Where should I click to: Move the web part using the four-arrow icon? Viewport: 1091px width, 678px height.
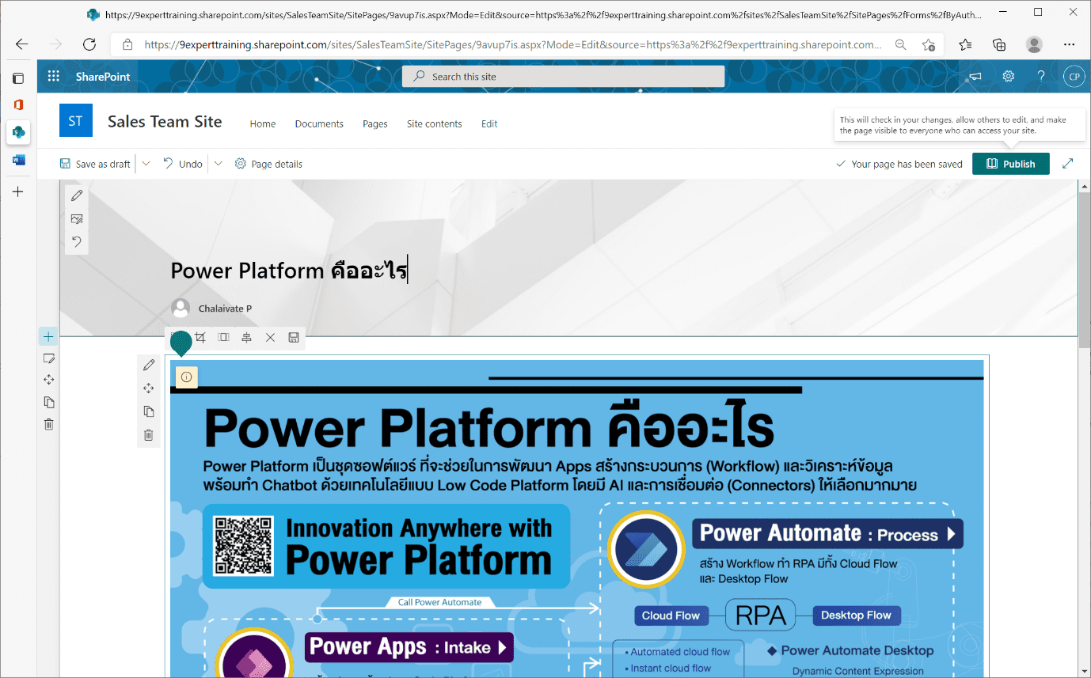click(148, 388)
